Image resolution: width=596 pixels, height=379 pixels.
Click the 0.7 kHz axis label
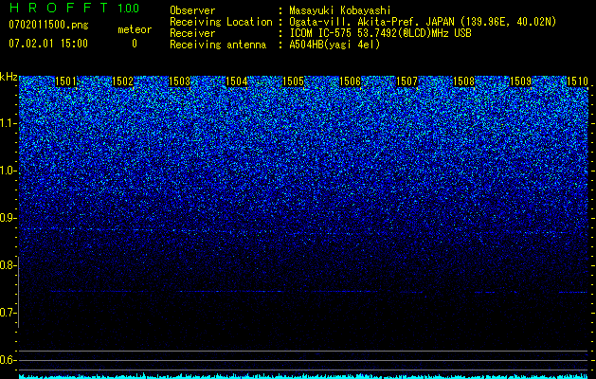pyautogui.click(x=9, y=313)
